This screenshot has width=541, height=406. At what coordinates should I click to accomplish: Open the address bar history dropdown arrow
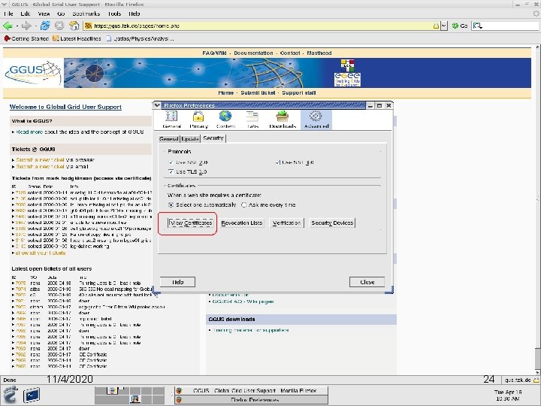pos(444,26)
